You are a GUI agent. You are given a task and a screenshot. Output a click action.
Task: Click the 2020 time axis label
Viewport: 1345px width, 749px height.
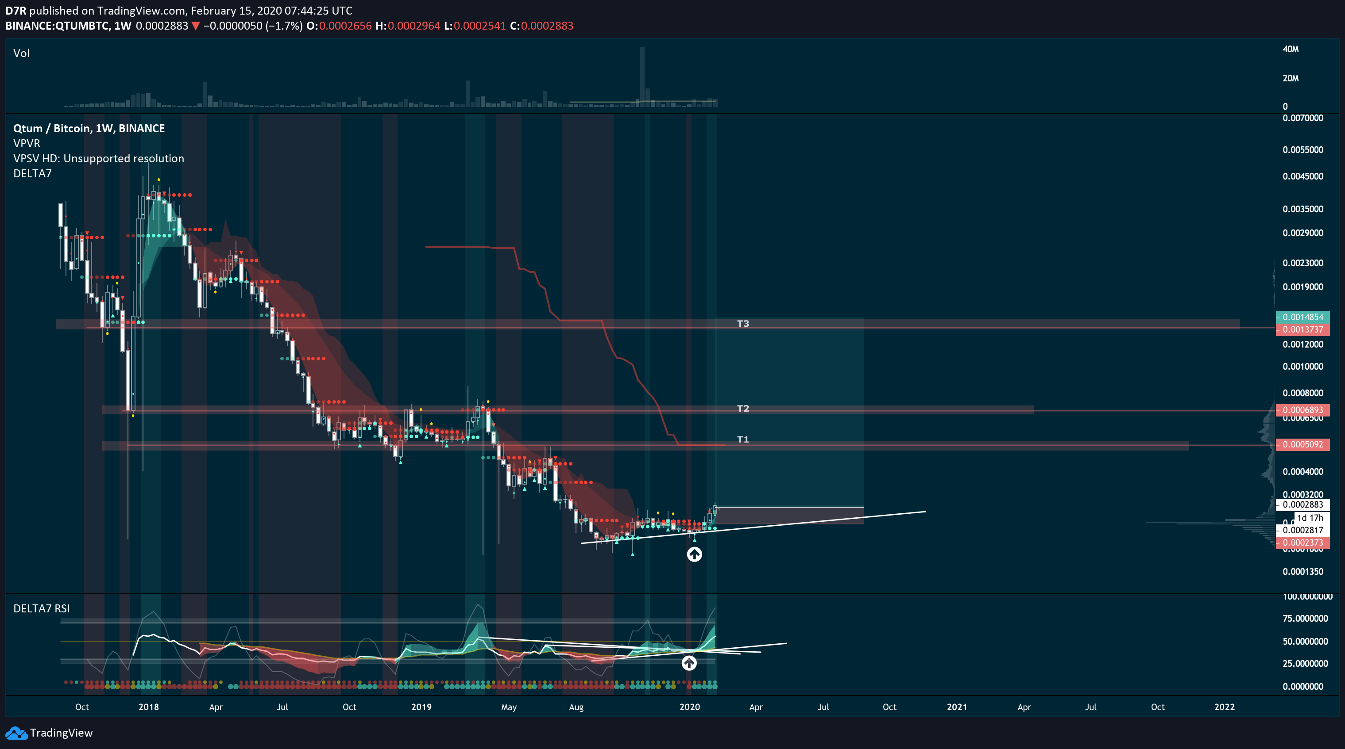[x=690, y=707]
